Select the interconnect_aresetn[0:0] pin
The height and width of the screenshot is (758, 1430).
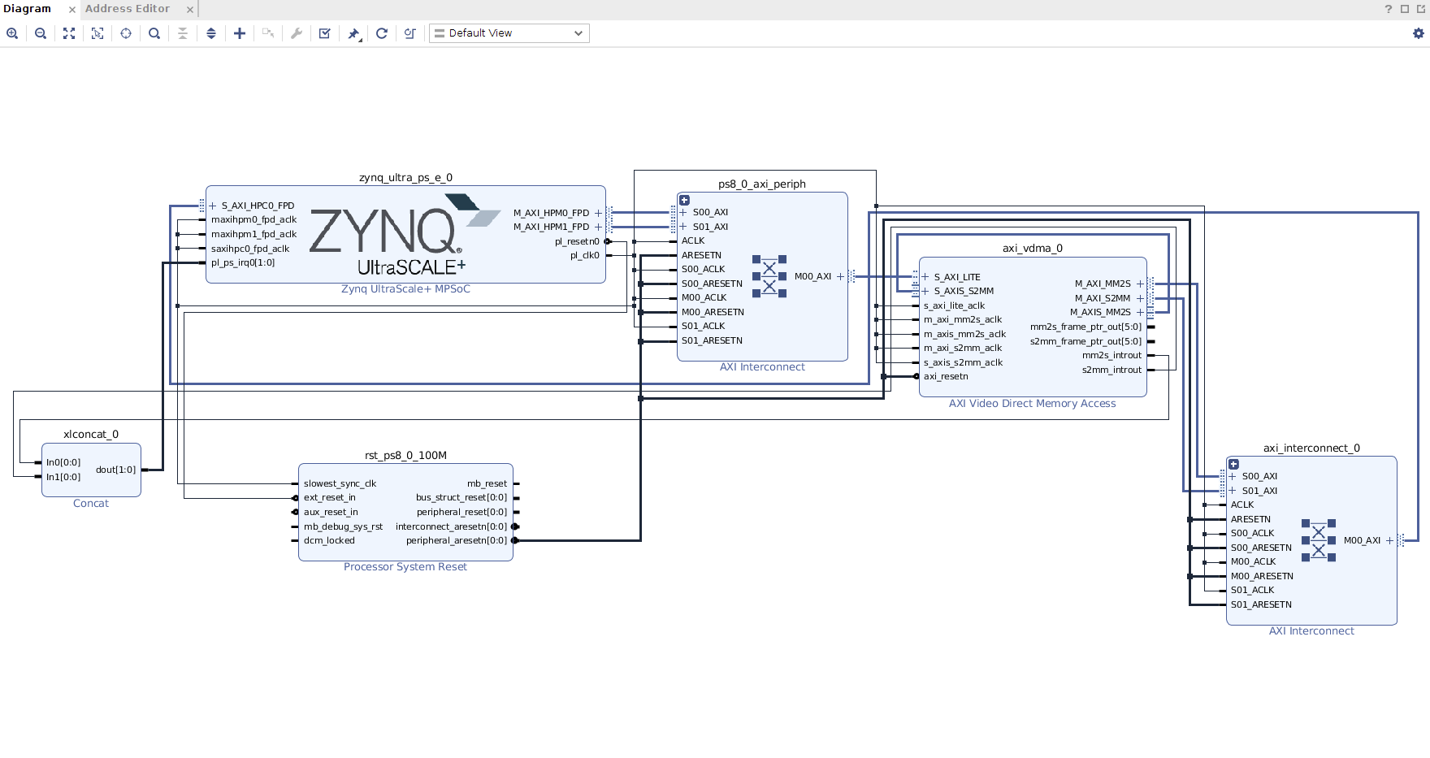click(452, 526)
